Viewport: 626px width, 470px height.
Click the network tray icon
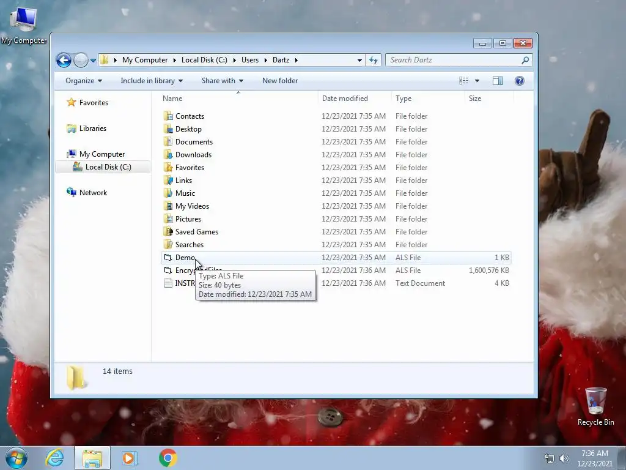click(550, 458)
